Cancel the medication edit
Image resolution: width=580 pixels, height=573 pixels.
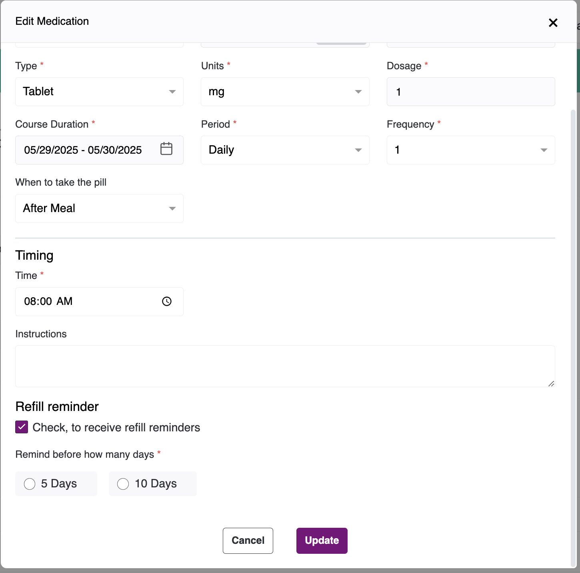pyautogui.click(x=248, y=541)
